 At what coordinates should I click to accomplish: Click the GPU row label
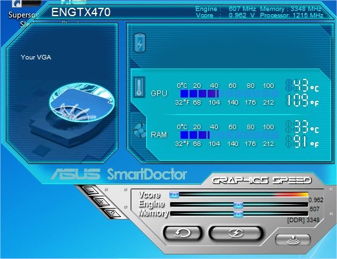coord(159,94)
